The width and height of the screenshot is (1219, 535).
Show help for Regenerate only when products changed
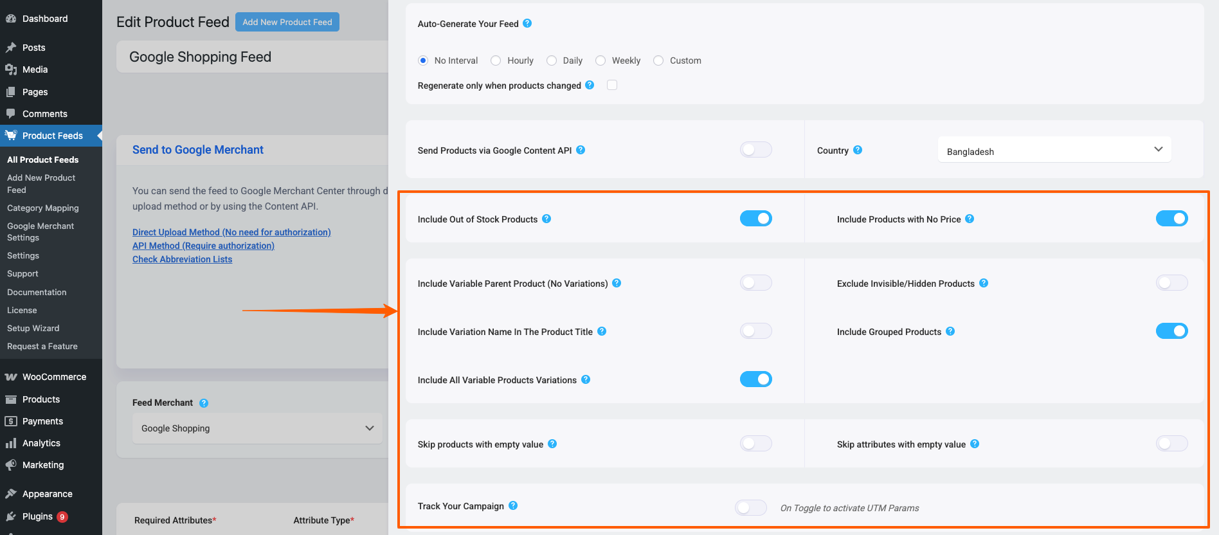(x=590, y=85)
